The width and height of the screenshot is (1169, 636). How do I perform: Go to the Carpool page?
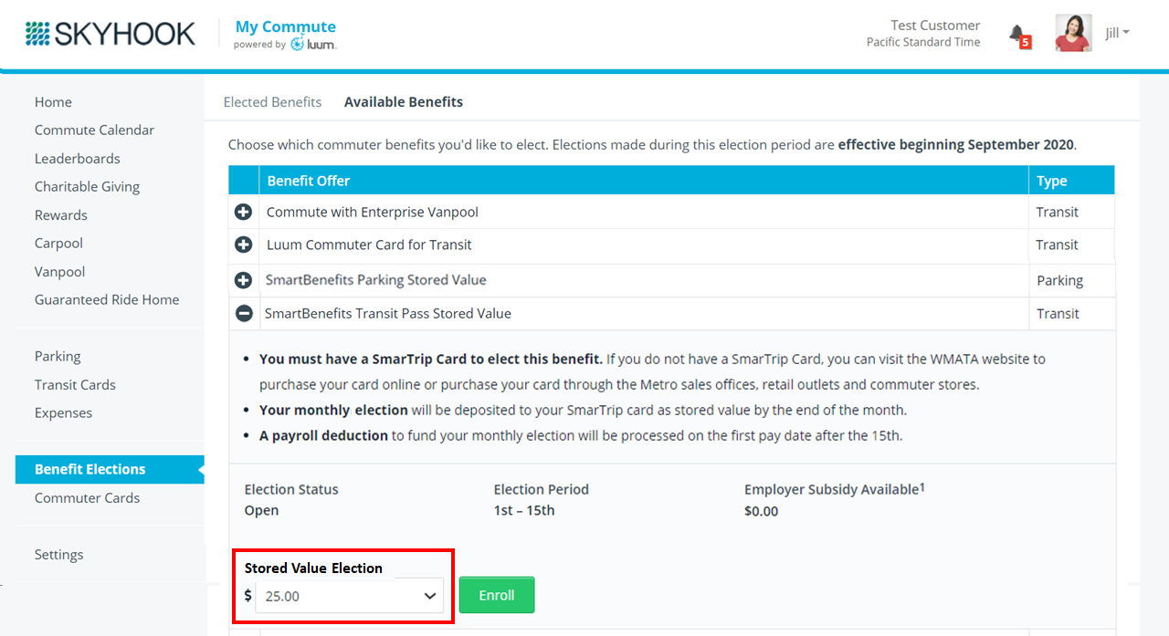[x=58, y=244]
